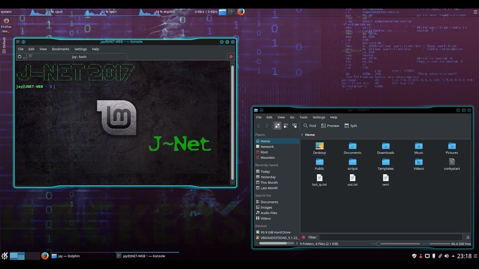The image size is (479, 269).
Task: Click the Find button in Dolphin
Action: point(310,126)
